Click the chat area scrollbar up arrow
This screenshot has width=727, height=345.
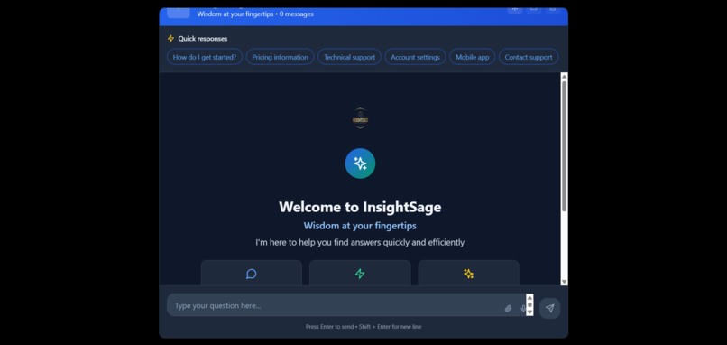(565, 76)
